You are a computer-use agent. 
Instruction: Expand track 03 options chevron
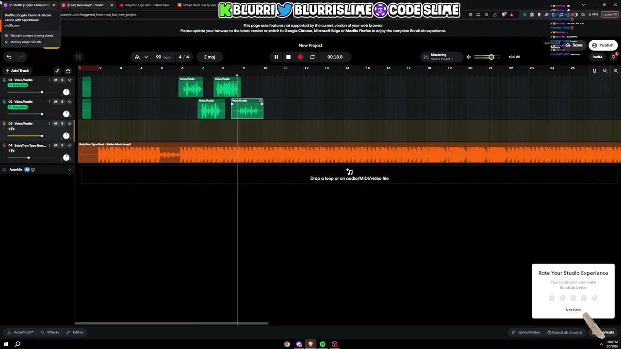tap(69, 124)
